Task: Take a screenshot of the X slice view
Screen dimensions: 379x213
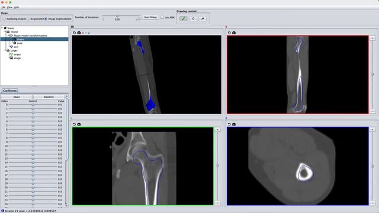Action: coord(234,33)
